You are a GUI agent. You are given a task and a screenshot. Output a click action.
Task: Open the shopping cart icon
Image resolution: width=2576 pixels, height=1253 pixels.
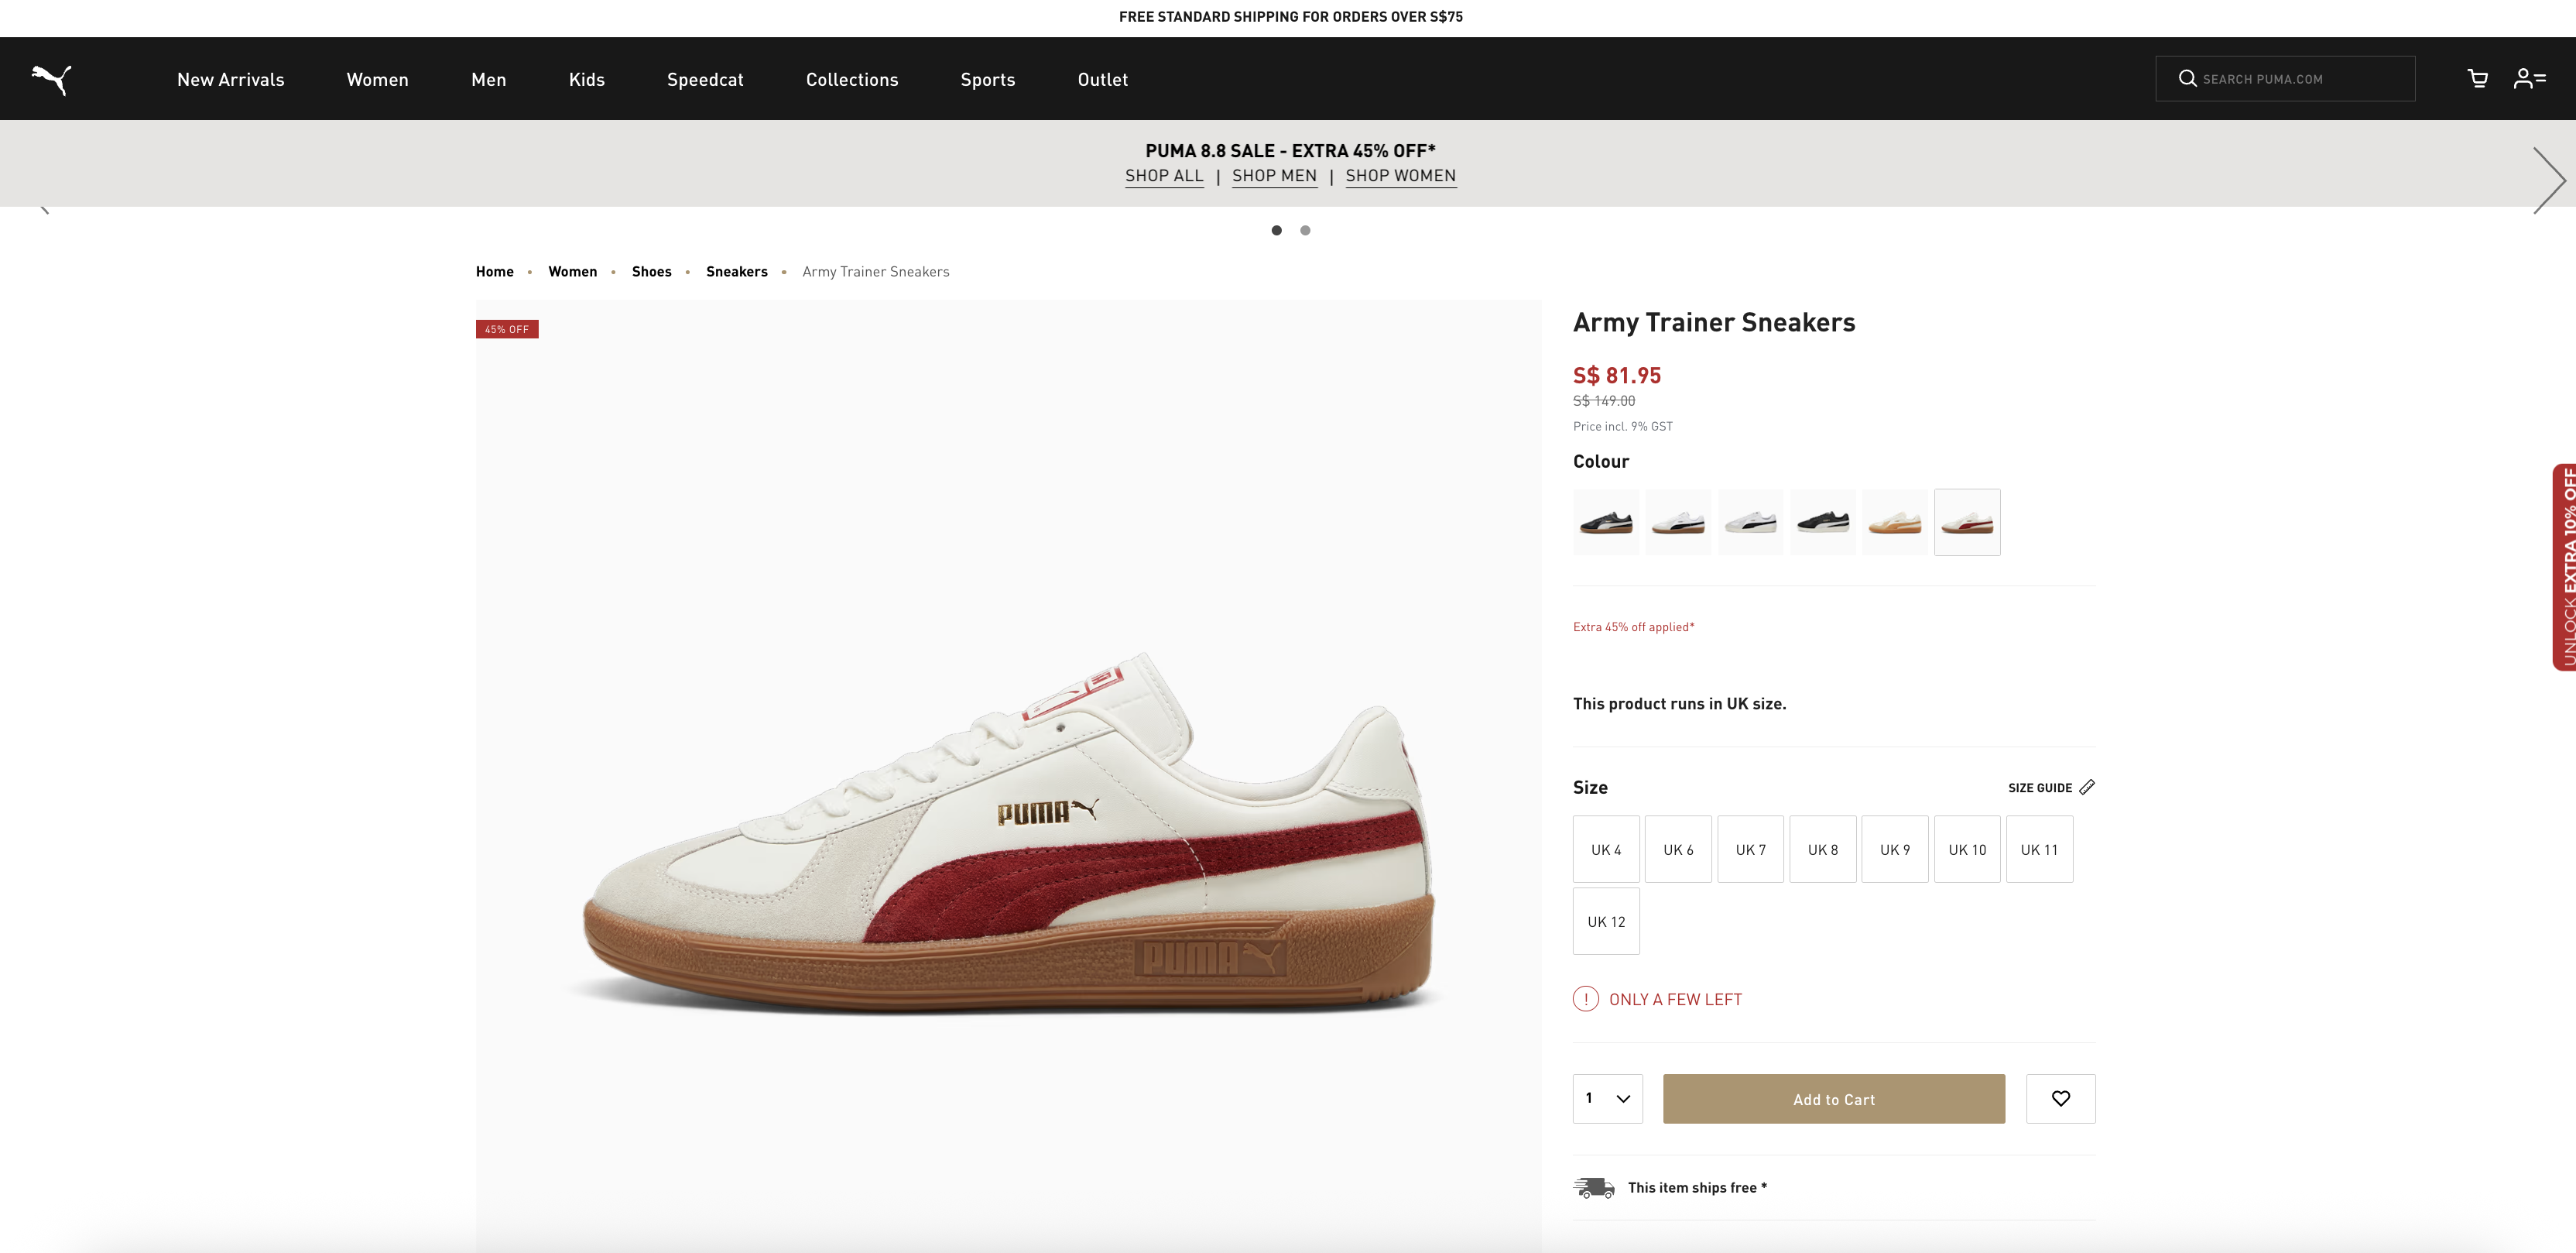point(2477,79)
